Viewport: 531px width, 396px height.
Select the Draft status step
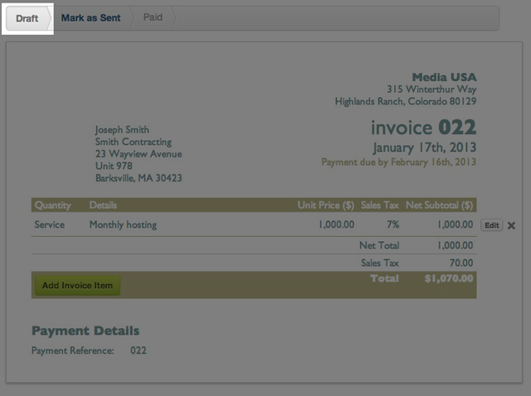(27, 18)
